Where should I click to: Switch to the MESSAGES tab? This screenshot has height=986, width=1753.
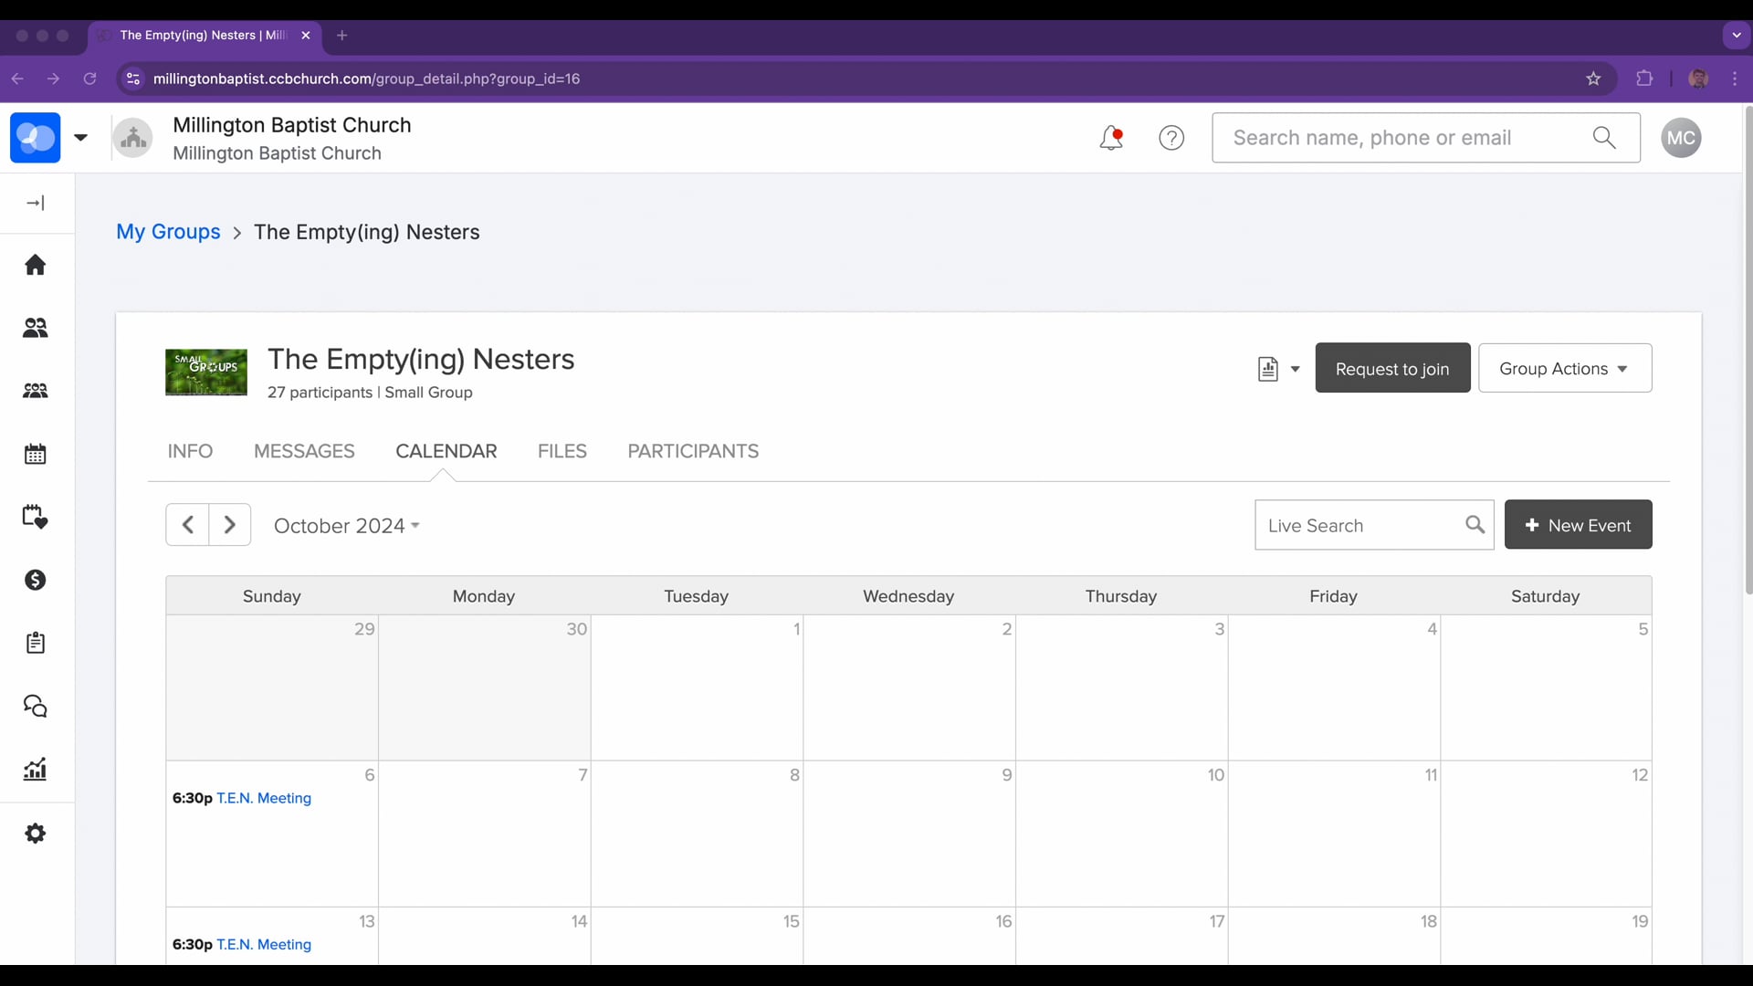[304, 451]
